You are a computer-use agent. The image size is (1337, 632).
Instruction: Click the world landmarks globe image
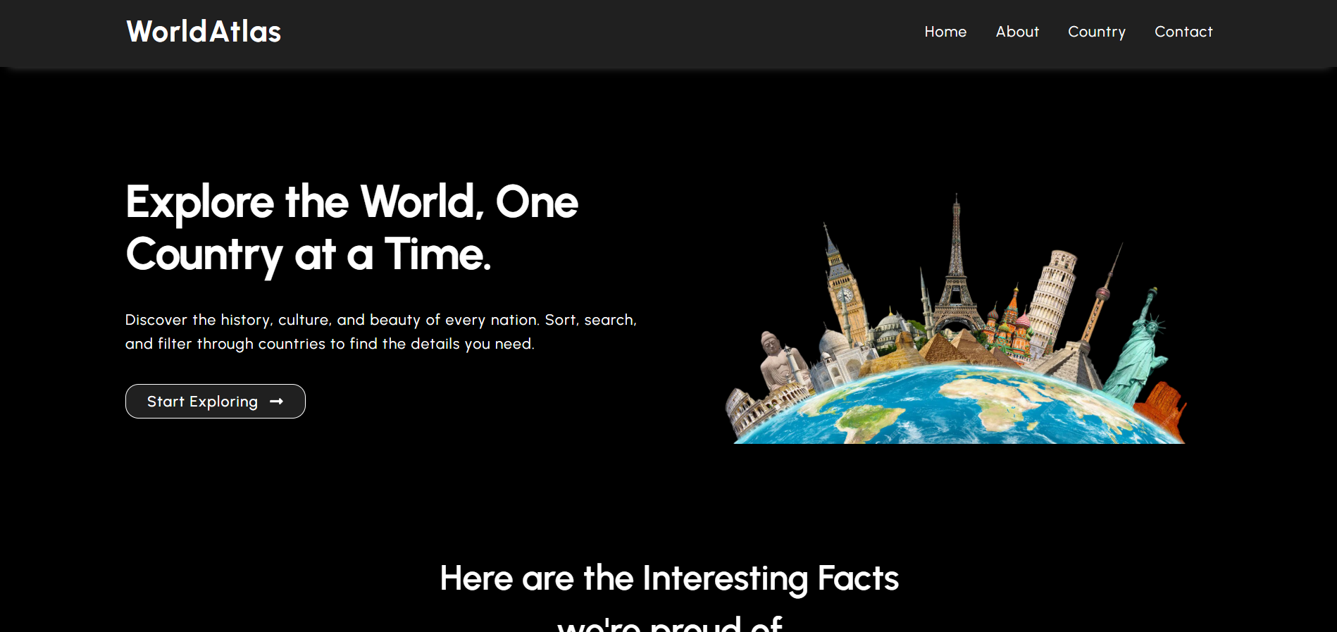pos(956,318)
